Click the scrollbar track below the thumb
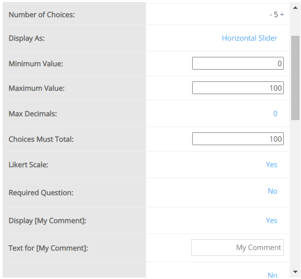 [x=295, y=196]
